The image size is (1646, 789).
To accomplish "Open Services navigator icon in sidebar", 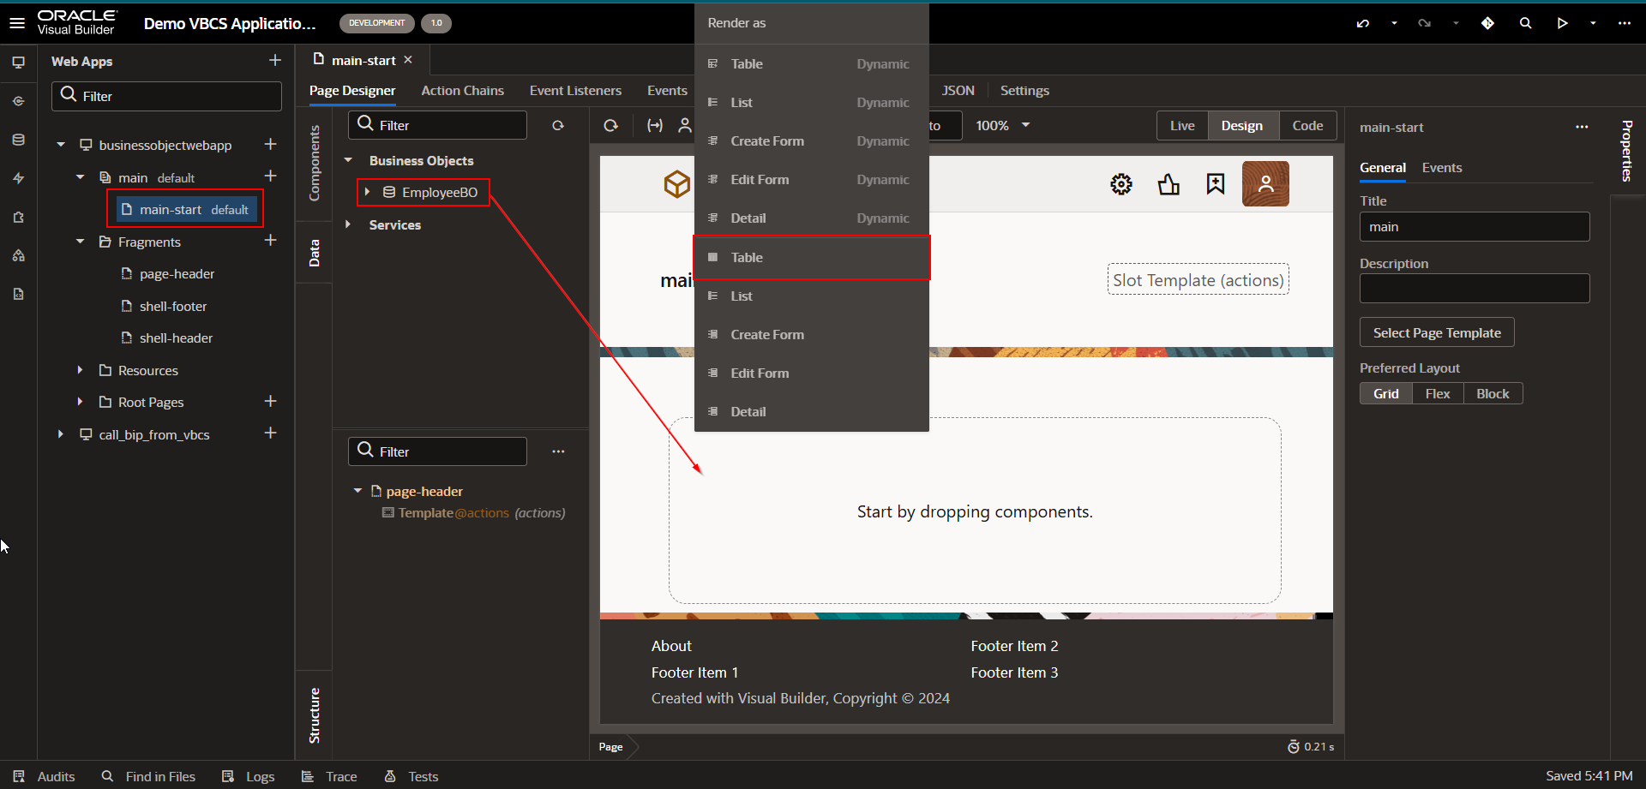I will (x=18, y=101).
